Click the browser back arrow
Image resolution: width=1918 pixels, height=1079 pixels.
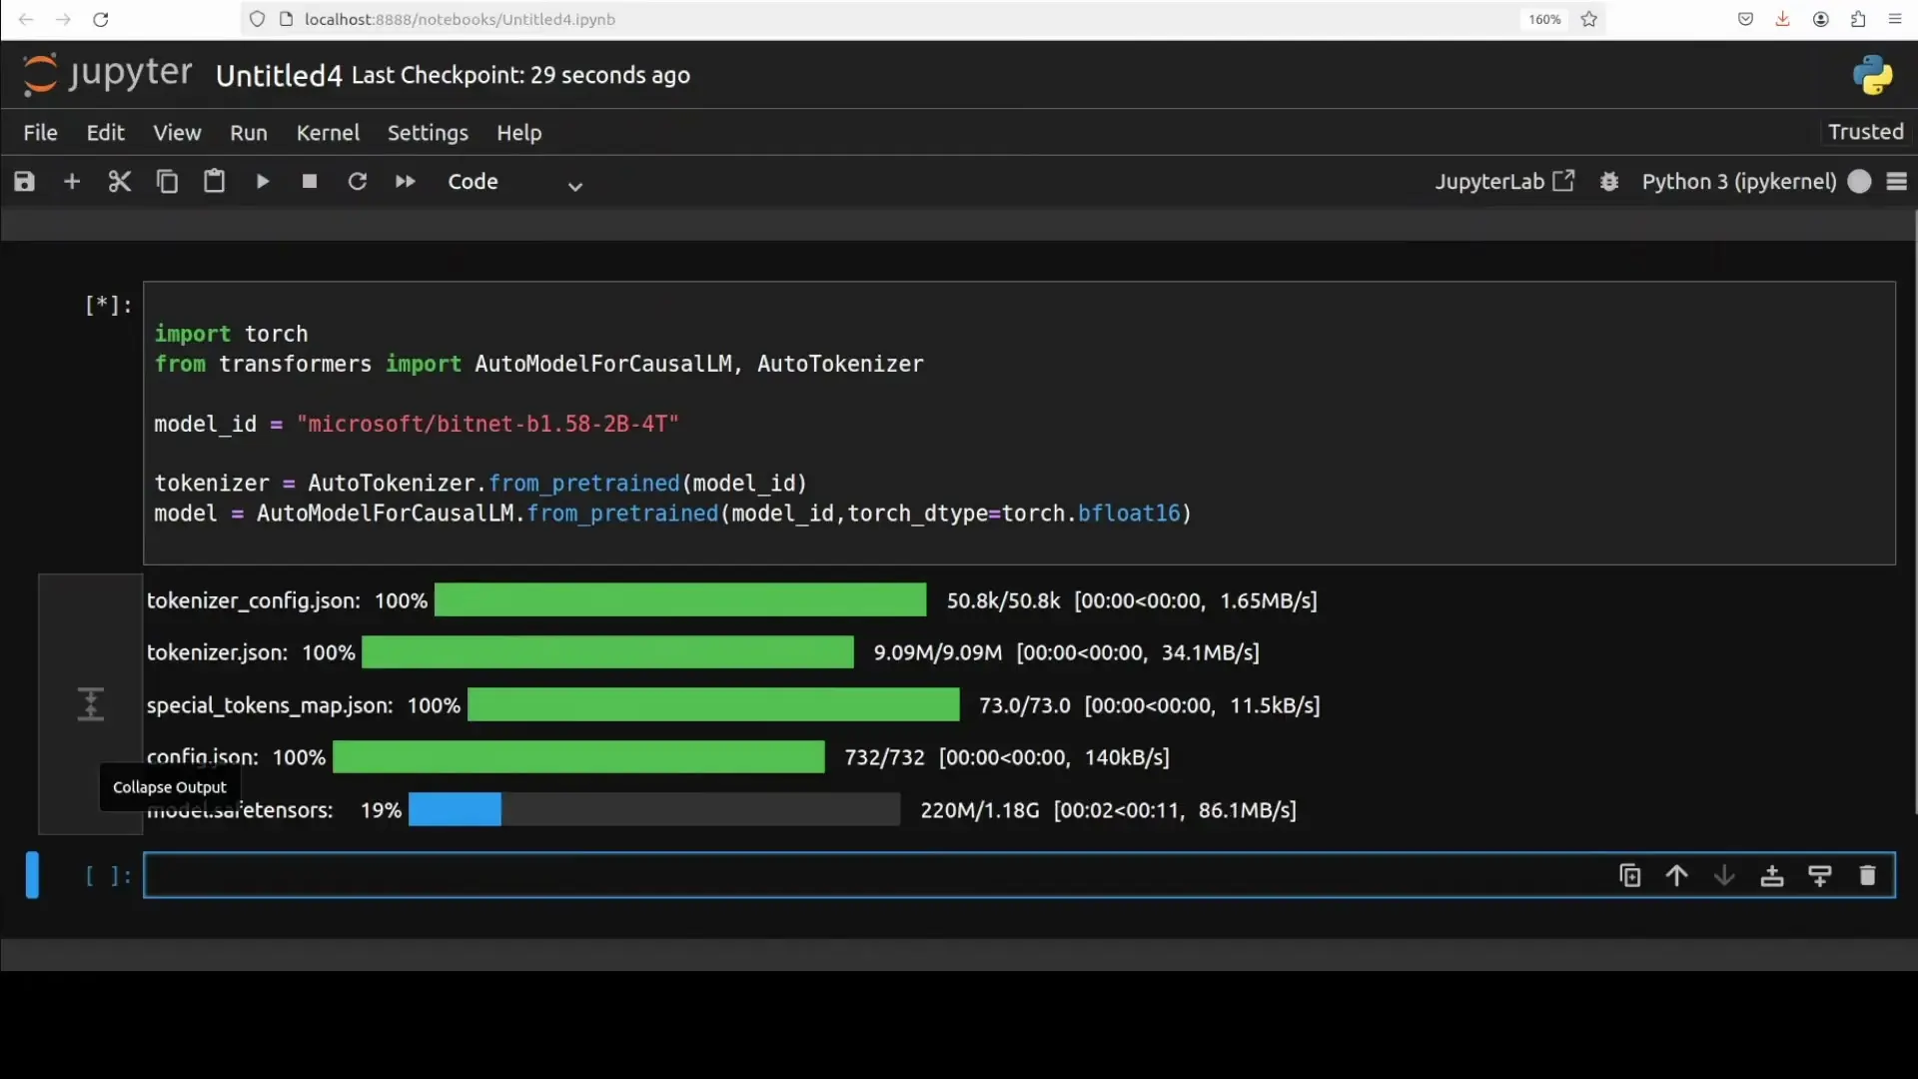click(x=27, y=19)
